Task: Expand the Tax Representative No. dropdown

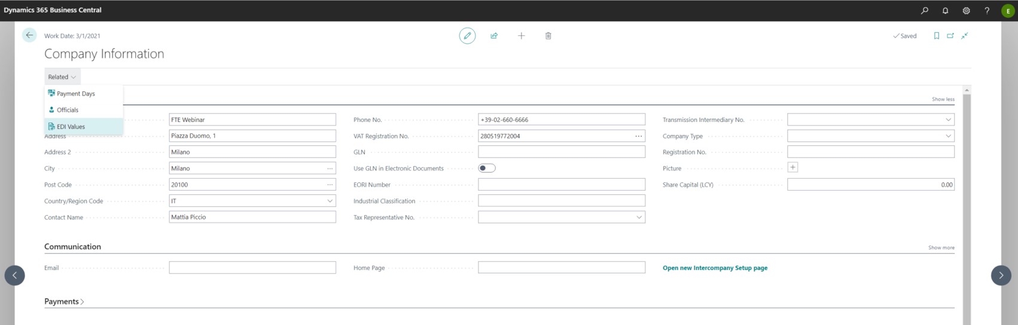Action: coord(639,217)
